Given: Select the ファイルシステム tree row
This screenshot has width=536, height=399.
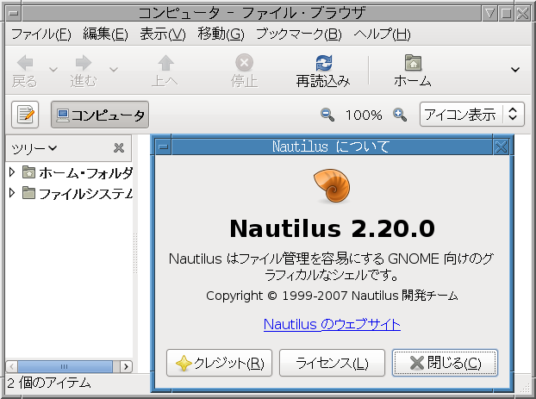Looking at the screenshot, I should click(71, 194).
